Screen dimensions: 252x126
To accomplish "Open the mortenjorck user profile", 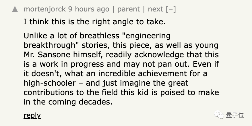I will click(x=45, y=9).
